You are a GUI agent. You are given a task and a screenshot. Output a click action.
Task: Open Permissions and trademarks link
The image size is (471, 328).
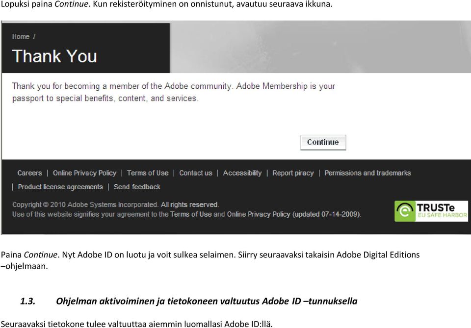(x=367, y=173)
